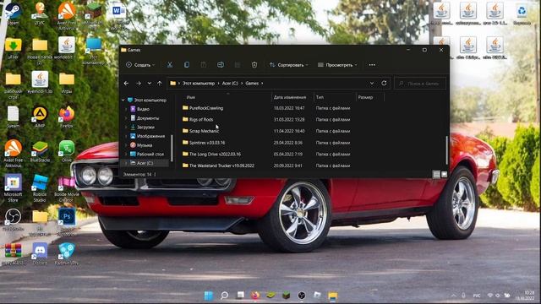Collapse the Этот компьютер tree node chevron

point(123,100)
